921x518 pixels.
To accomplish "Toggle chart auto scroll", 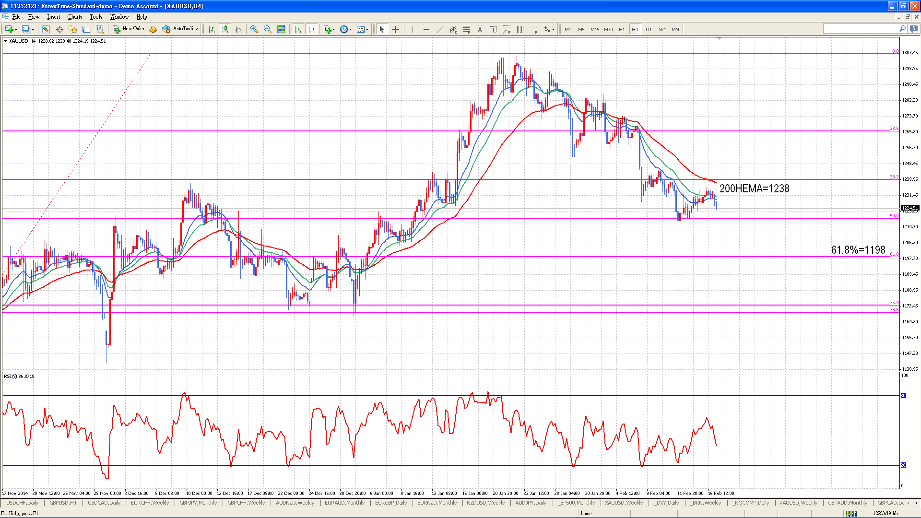I will pos(298,29).
